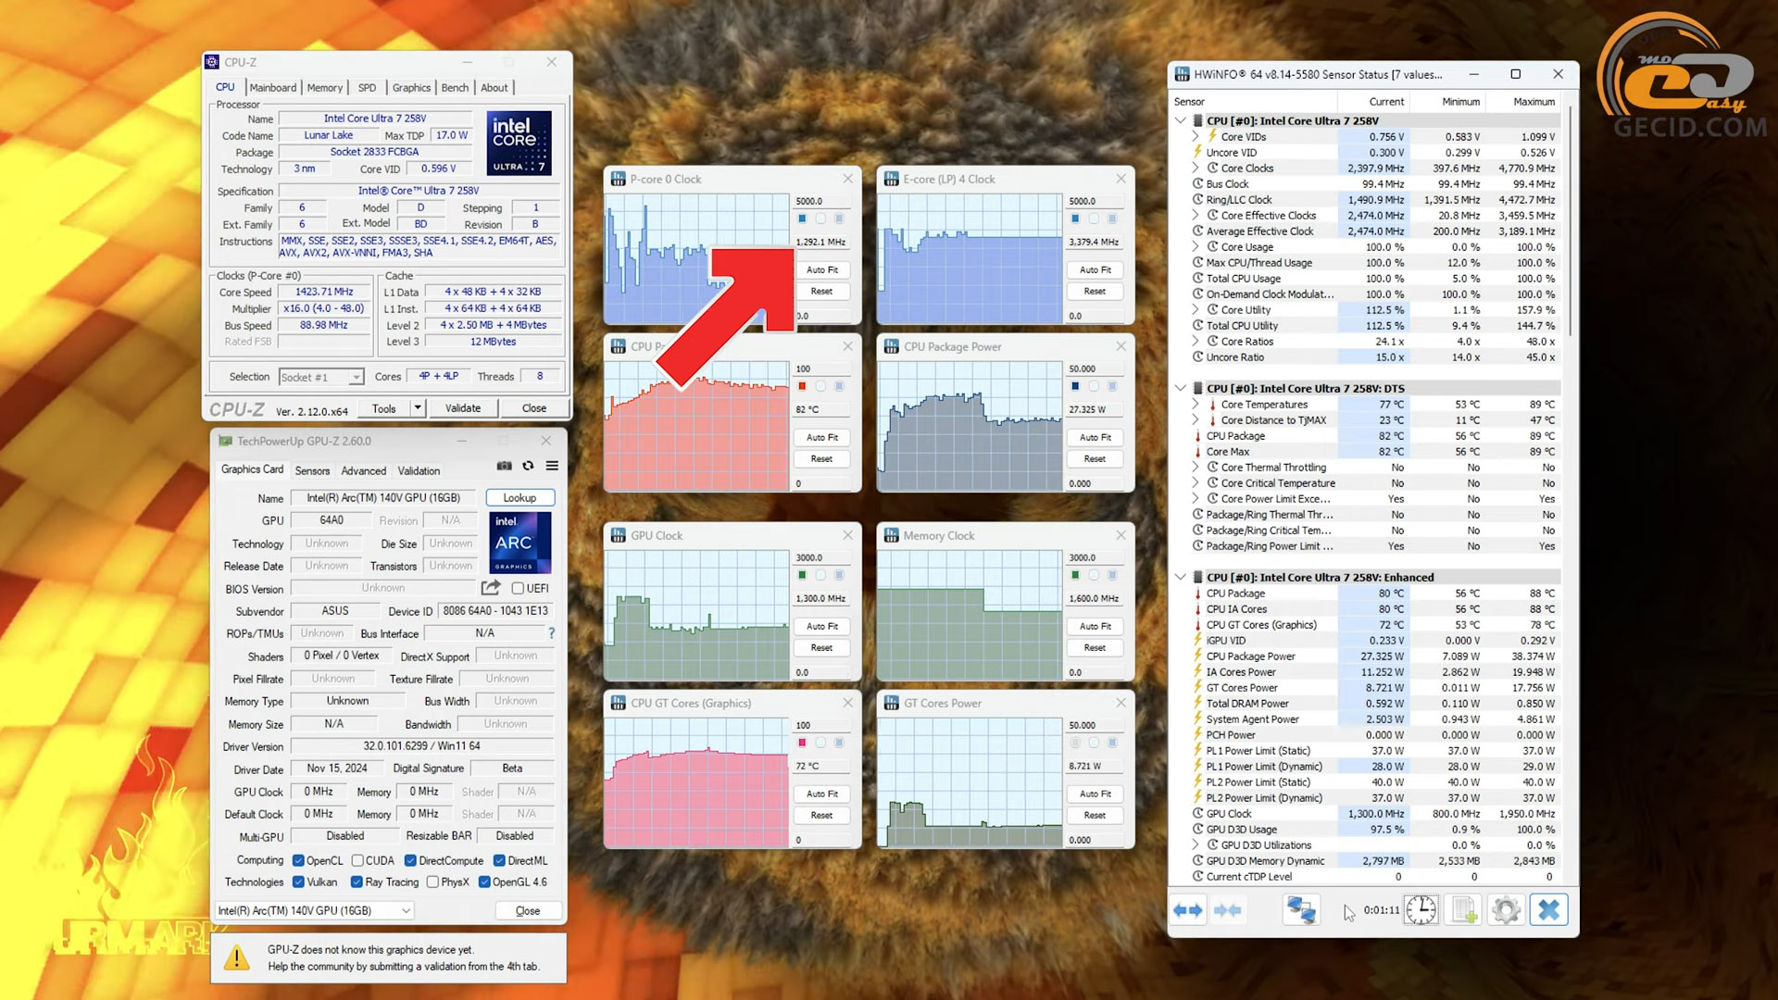Click the Close button in GPU-Z
Viewport: 1778px width, 1000px height.
[528, 910]
